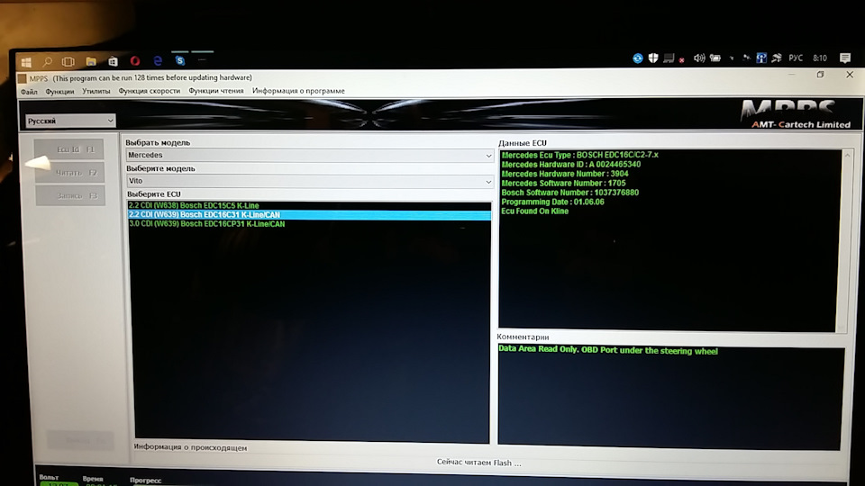Click 'Ecu Found On Kline' line
The image size is (865, 486).
[534, 211]
